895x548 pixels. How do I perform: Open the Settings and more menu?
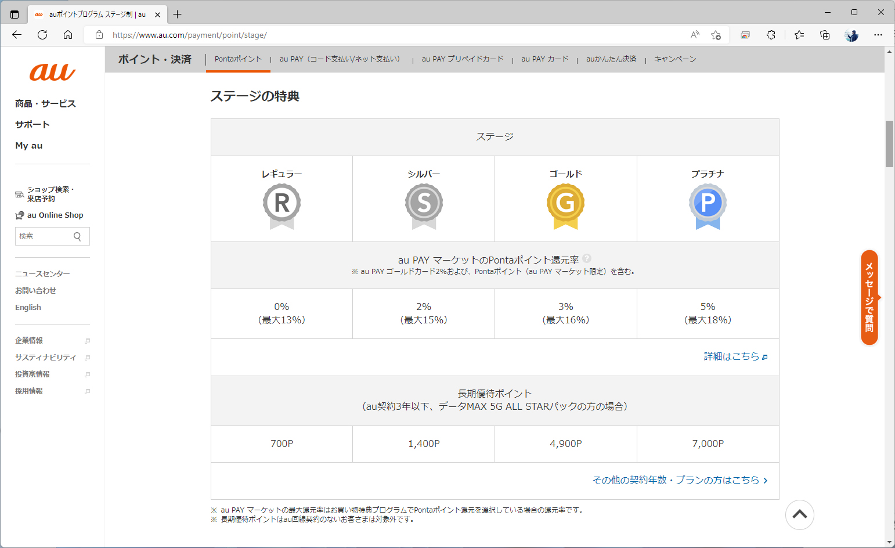pyautogui.click(x=878, y=35)
